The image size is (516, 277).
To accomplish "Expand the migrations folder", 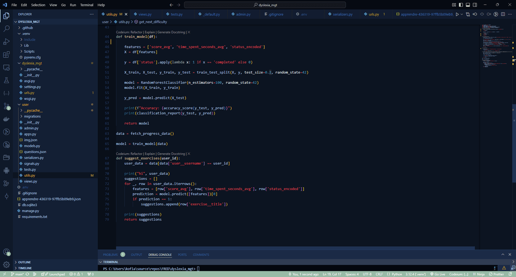I will (x=56, y=116).
